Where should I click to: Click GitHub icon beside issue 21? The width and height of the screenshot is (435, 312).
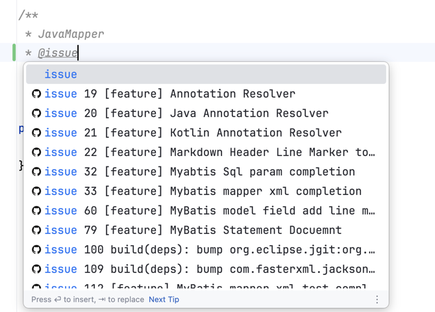[x=36, y=133]
